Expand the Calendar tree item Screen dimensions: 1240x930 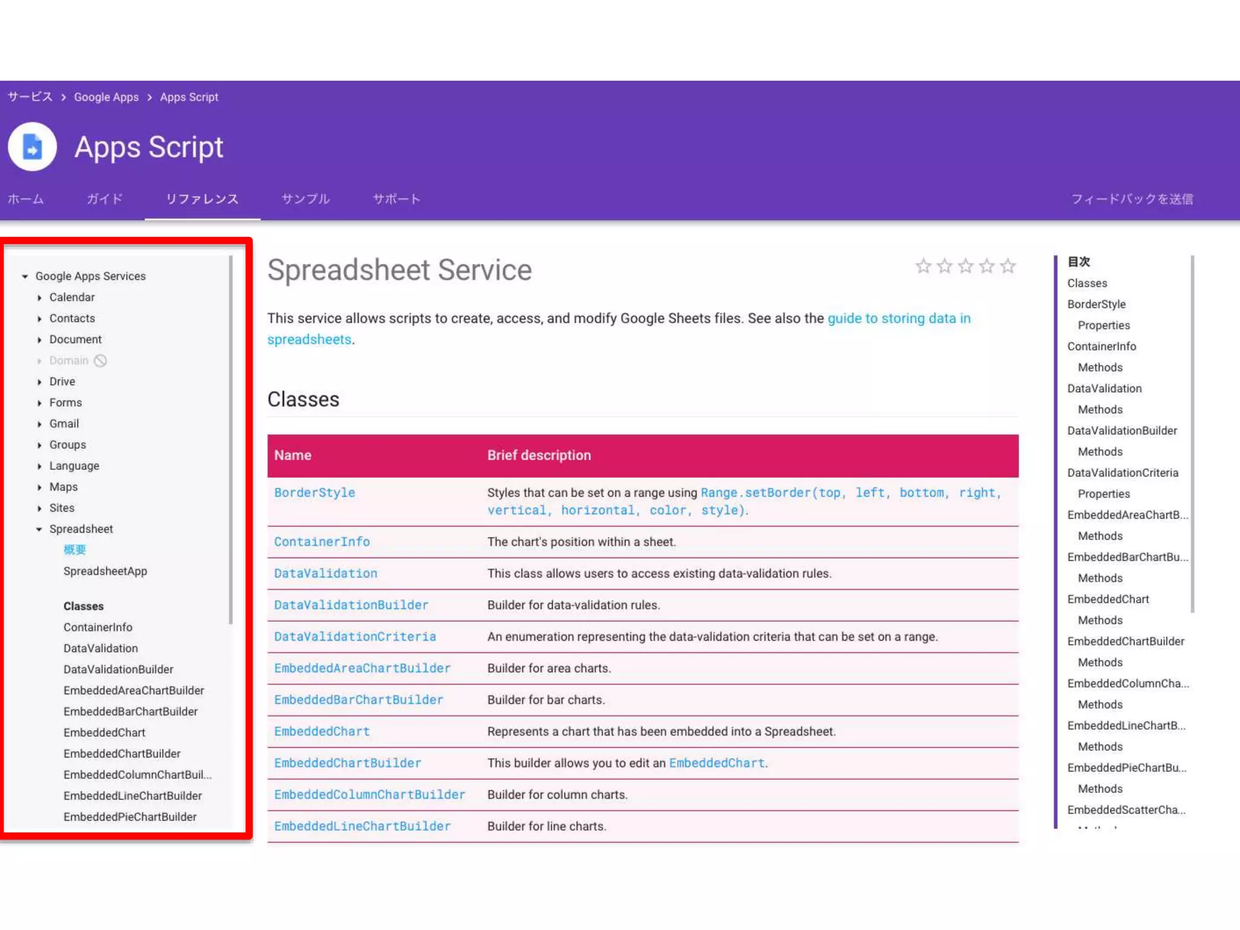point(39,298)
